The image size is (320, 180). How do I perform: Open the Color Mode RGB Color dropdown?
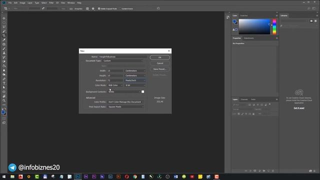(x=115, y=85)
